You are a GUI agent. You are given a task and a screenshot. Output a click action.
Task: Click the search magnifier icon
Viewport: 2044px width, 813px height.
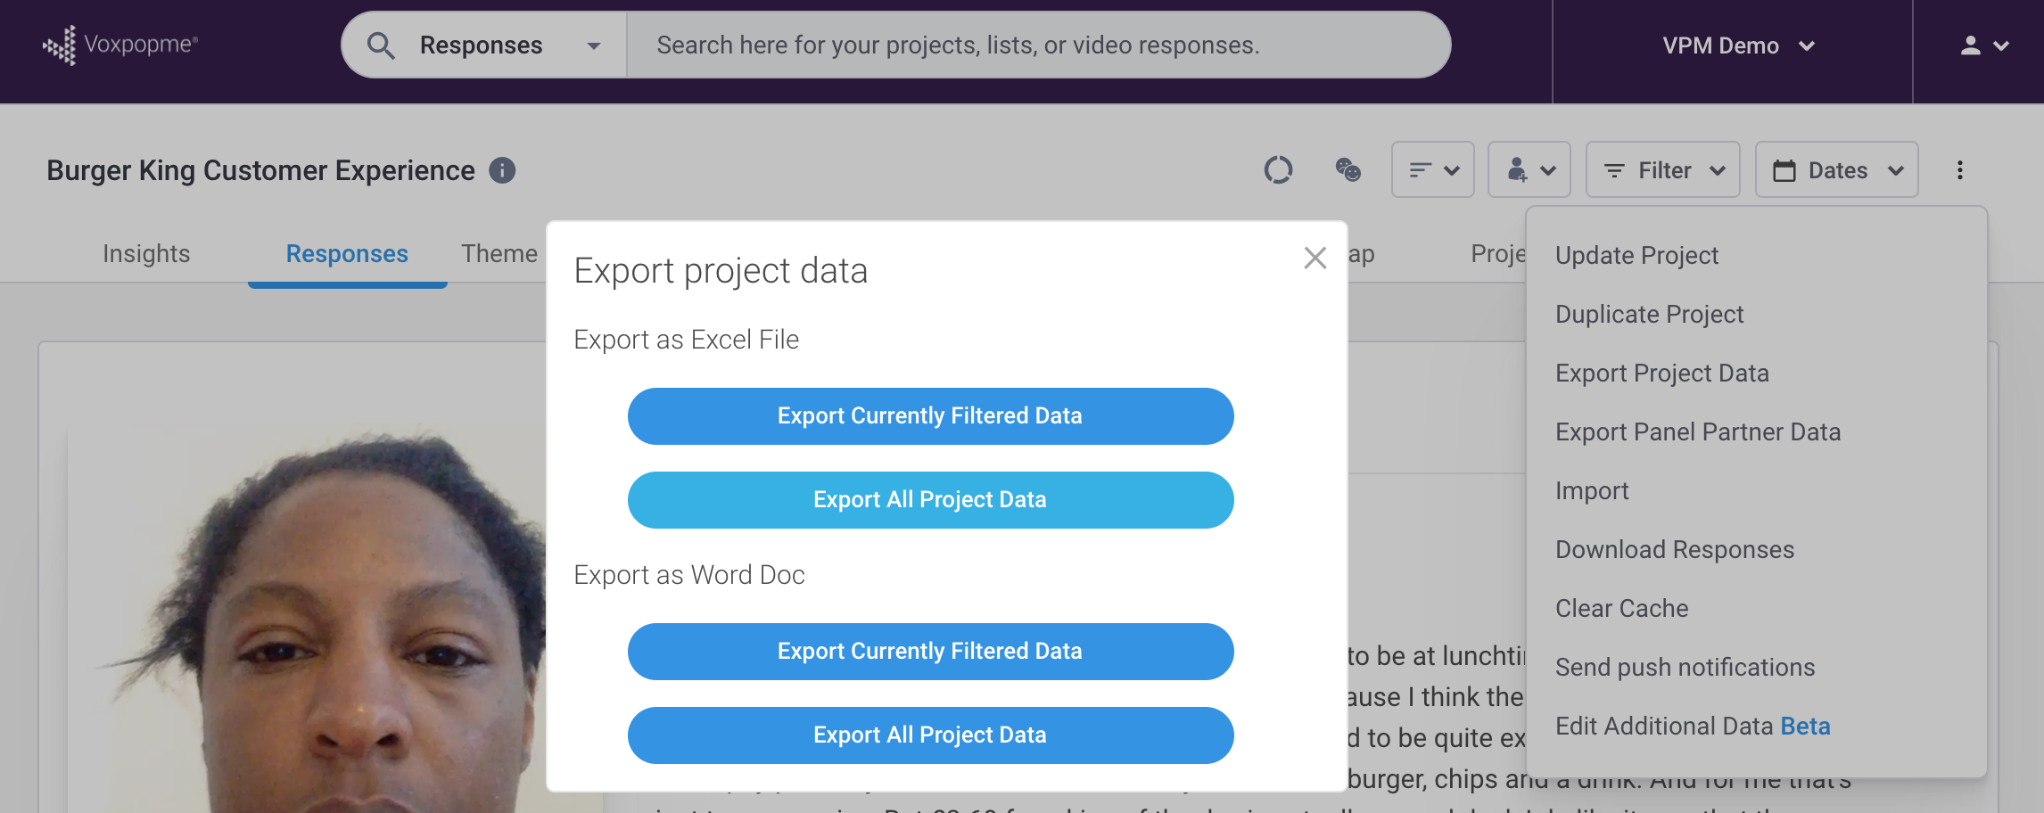click(381, 45)
